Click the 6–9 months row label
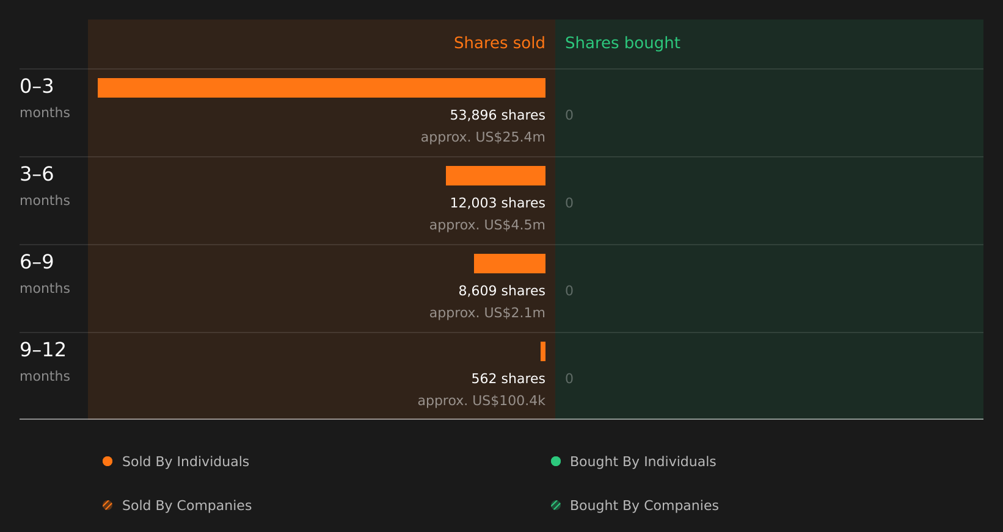 45,274
